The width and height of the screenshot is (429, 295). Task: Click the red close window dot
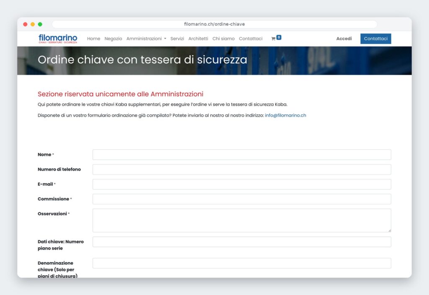click(x=25, y=24)
